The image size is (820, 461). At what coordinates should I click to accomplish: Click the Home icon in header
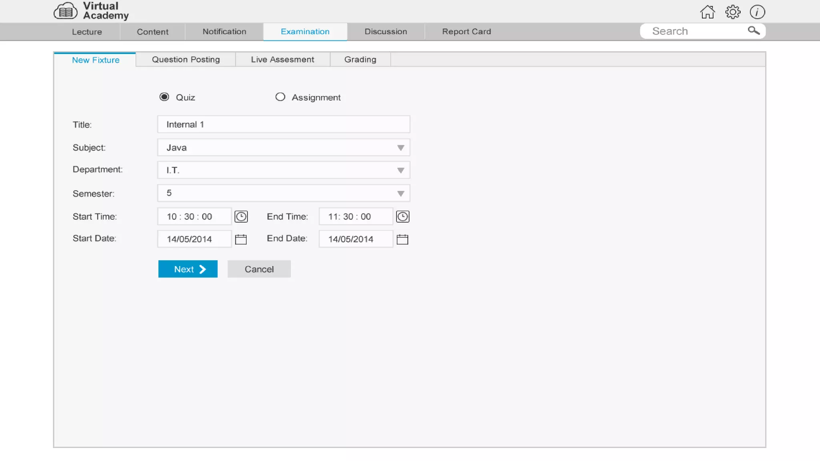coord(707,12)
